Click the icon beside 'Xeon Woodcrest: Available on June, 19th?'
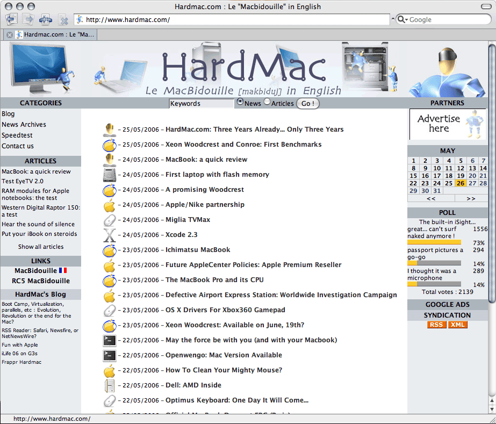 [110, 326]
